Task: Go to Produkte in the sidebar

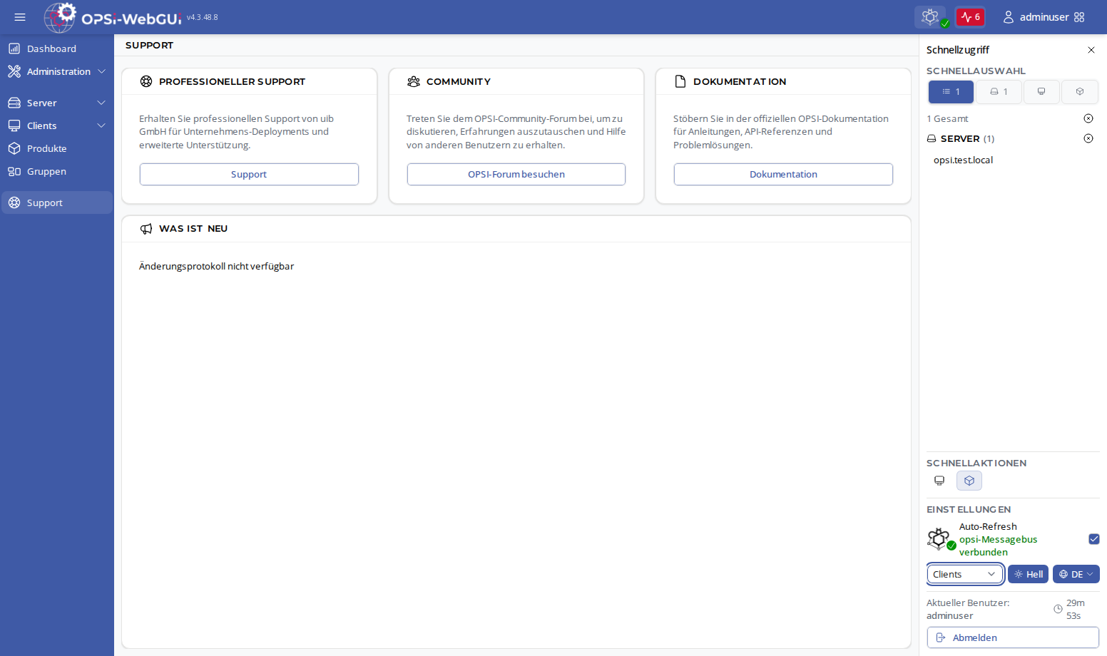Action: pos(57,148)
